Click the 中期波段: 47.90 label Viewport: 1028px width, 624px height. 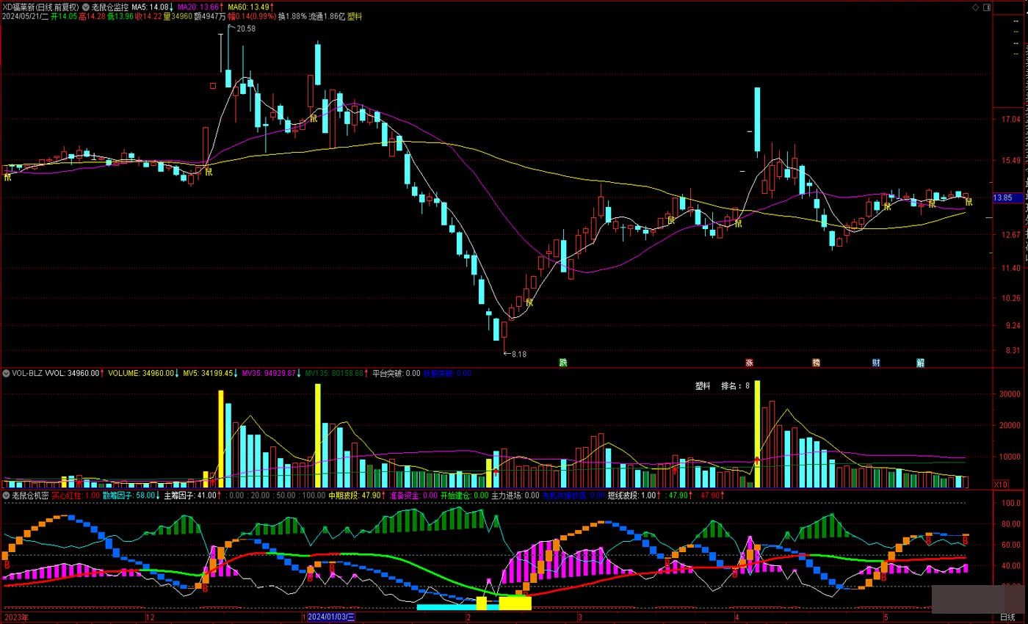point(355,496)
